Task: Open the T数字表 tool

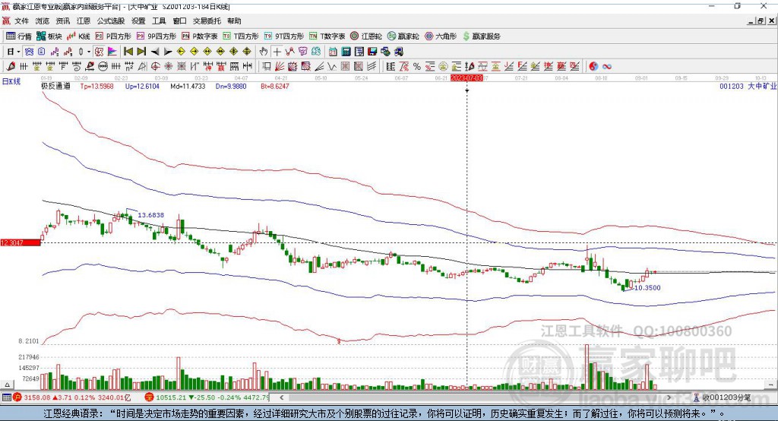Action: (327, 36)
